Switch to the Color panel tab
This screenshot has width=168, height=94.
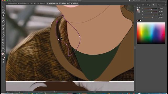pyautogui.click(x=155, y=5)
